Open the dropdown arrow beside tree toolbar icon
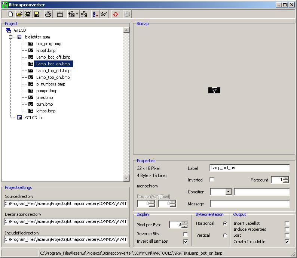The width and height of the screenshot is (297, 258). [77, 14]
